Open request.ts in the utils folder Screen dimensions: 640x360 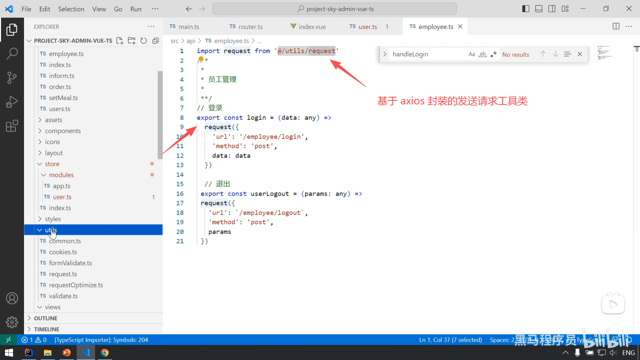(63, 274)
